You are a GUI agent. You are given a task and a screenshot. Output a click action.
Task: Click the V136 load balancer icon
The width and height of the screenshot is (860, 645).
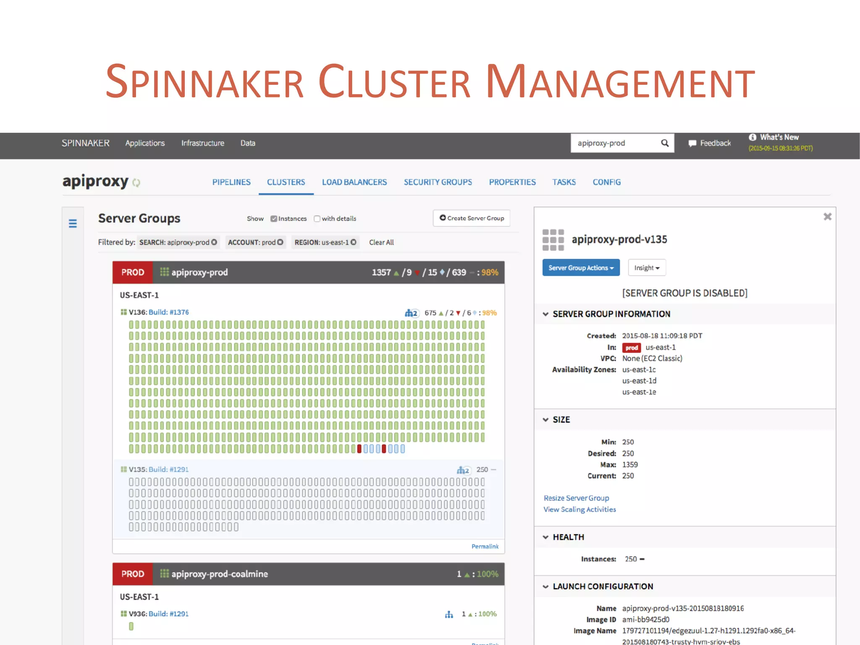pos(411,313)
